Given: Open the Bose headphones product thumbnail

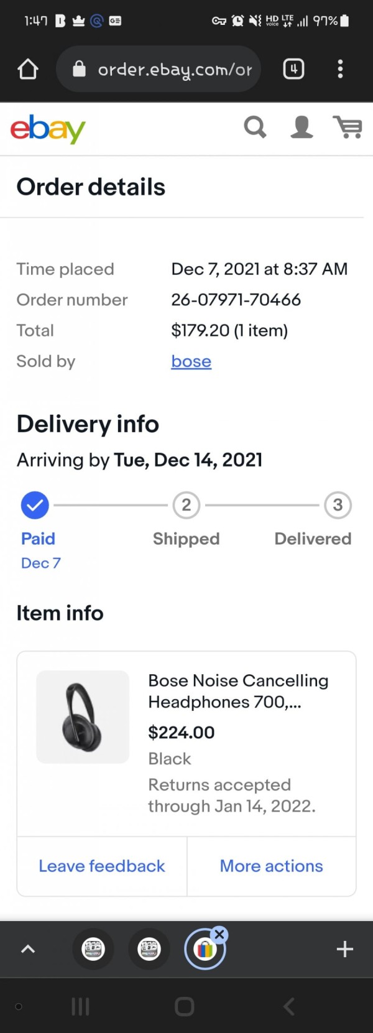Looking at the screenshot, I should [83, 716].
